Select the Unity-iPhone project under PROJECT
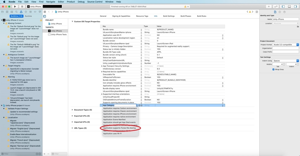The height and width of the screenshot is (156, 300). click(x=55, y=24)
